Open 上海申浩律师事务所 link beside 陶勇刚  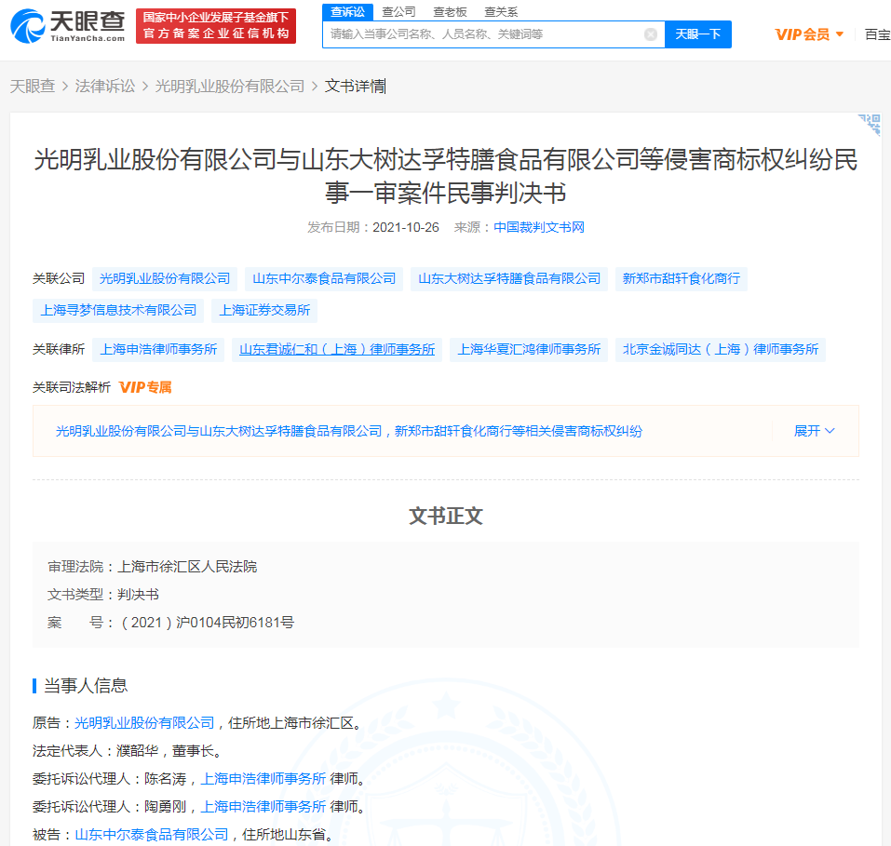(263, 807)
